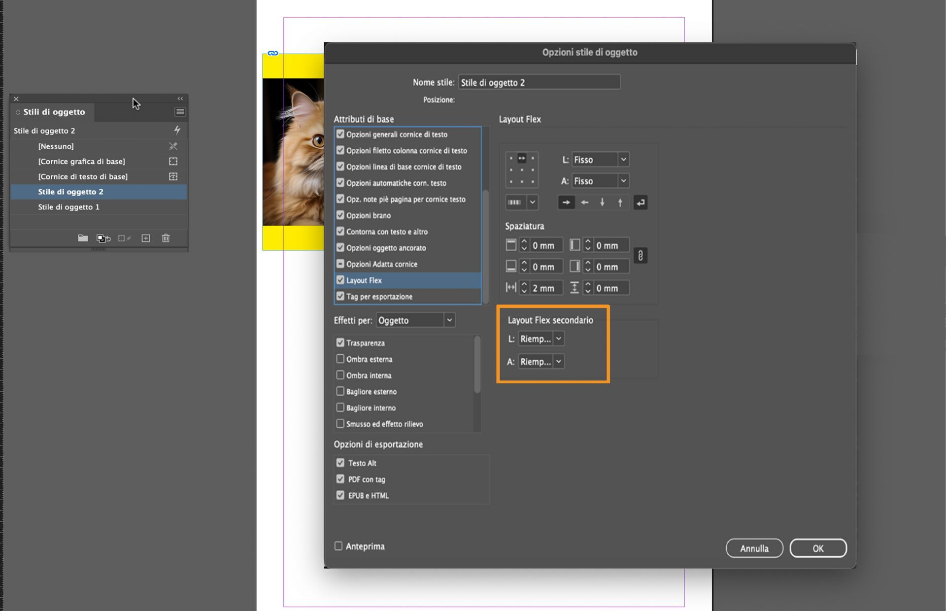Create new object style with plus icon
The height and width of the screenshot is (611, 946).
point(146,238)
